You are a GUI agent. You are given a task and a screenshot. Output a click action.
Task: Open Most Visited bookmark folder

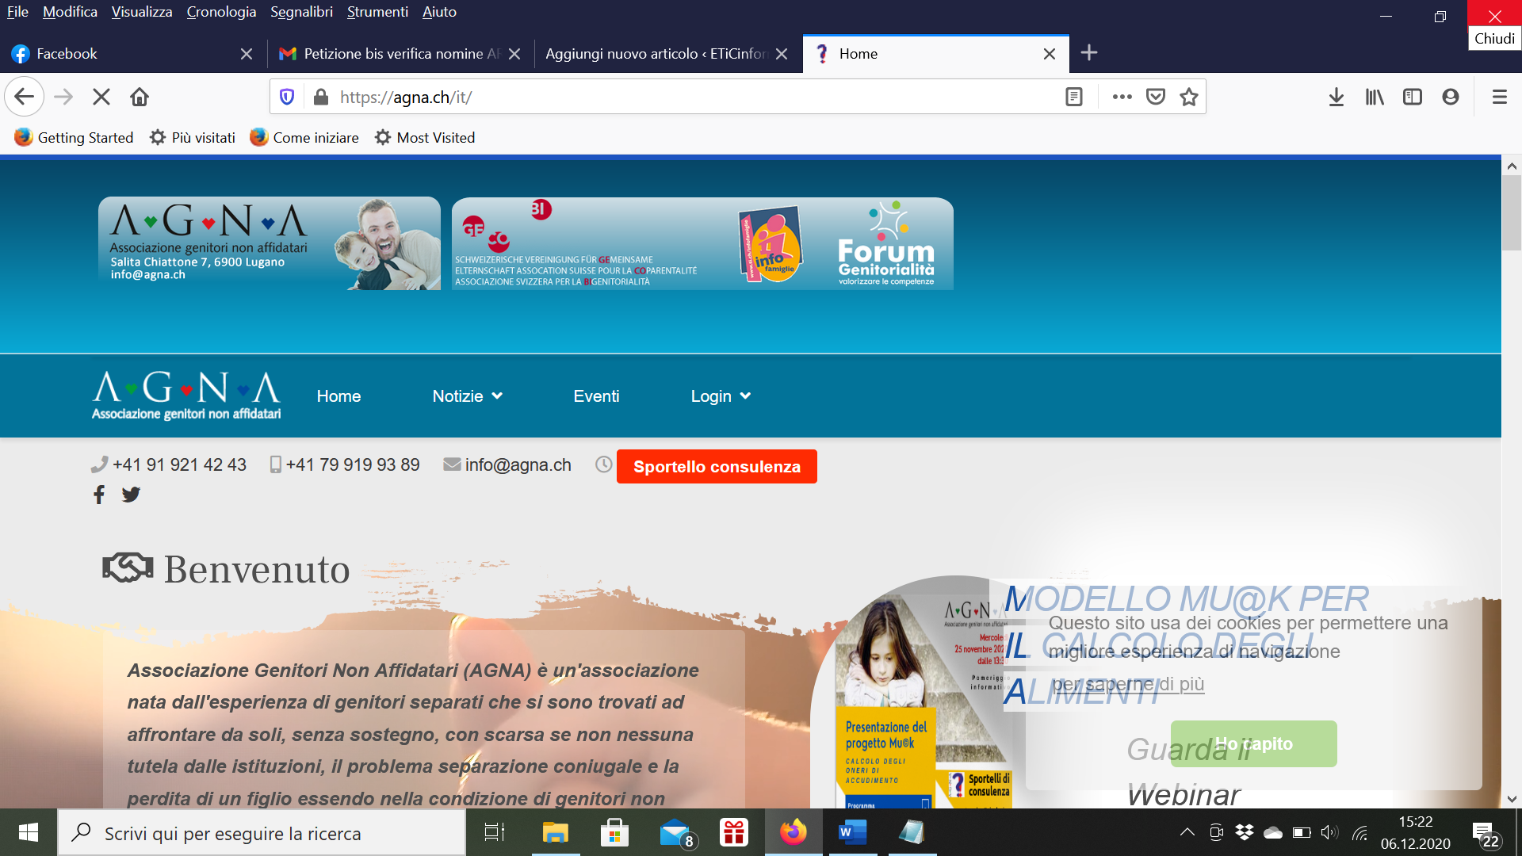click(x=425, y=137)
